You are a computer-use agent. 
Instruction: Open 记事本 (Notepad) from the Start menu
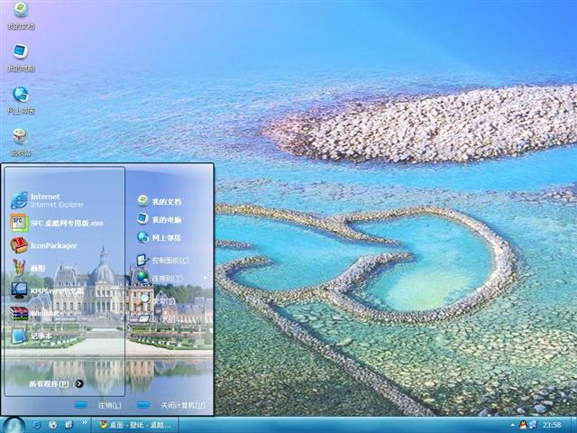pos(31,336)
